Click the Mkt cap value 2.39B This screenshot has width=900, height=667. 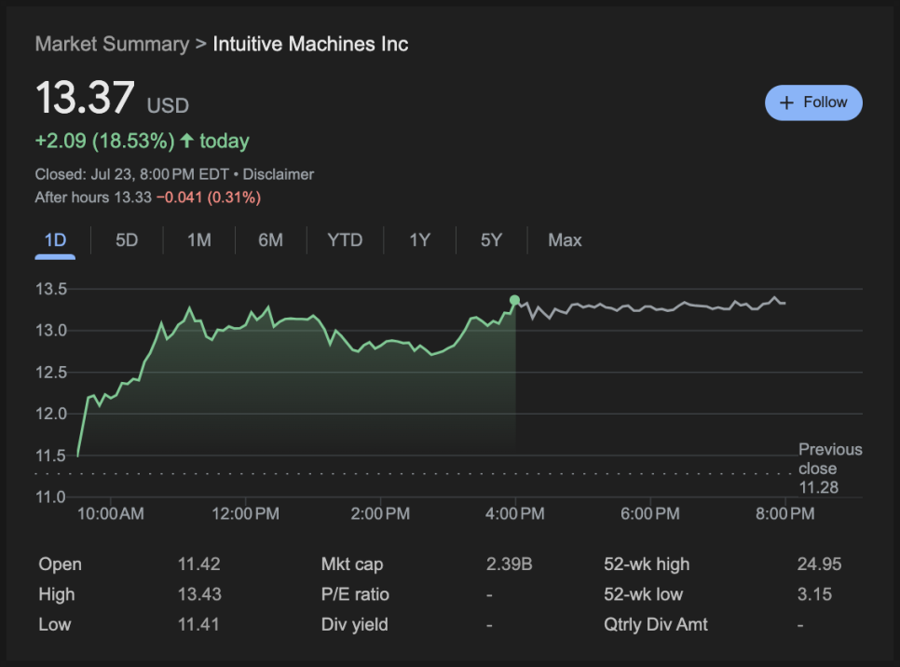point(509,565)
